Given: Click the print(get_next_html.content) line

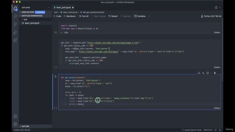Looking at the screenshot, I should 84,63.
